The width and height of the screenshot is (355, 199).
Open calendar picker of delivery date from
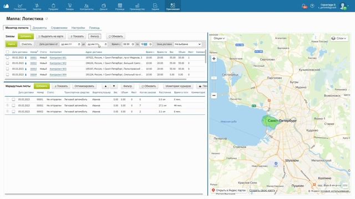(x=79, y=44)
